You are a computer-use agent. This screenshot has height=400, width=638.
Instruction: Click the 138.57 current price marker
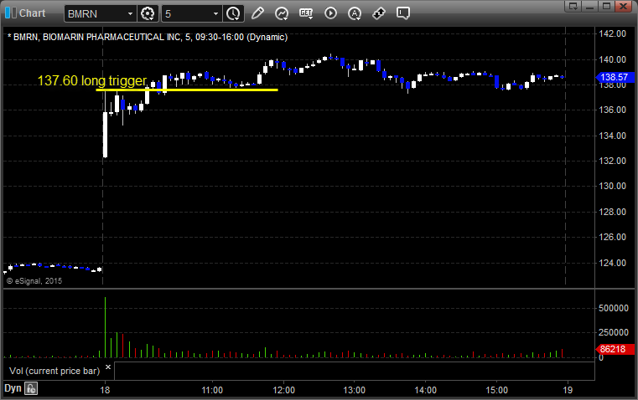[x=615, y=77]
